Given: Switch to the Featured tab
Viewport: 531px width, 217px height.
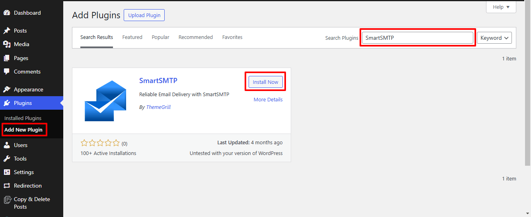Looking at the screenshot, I should point(132,37).
